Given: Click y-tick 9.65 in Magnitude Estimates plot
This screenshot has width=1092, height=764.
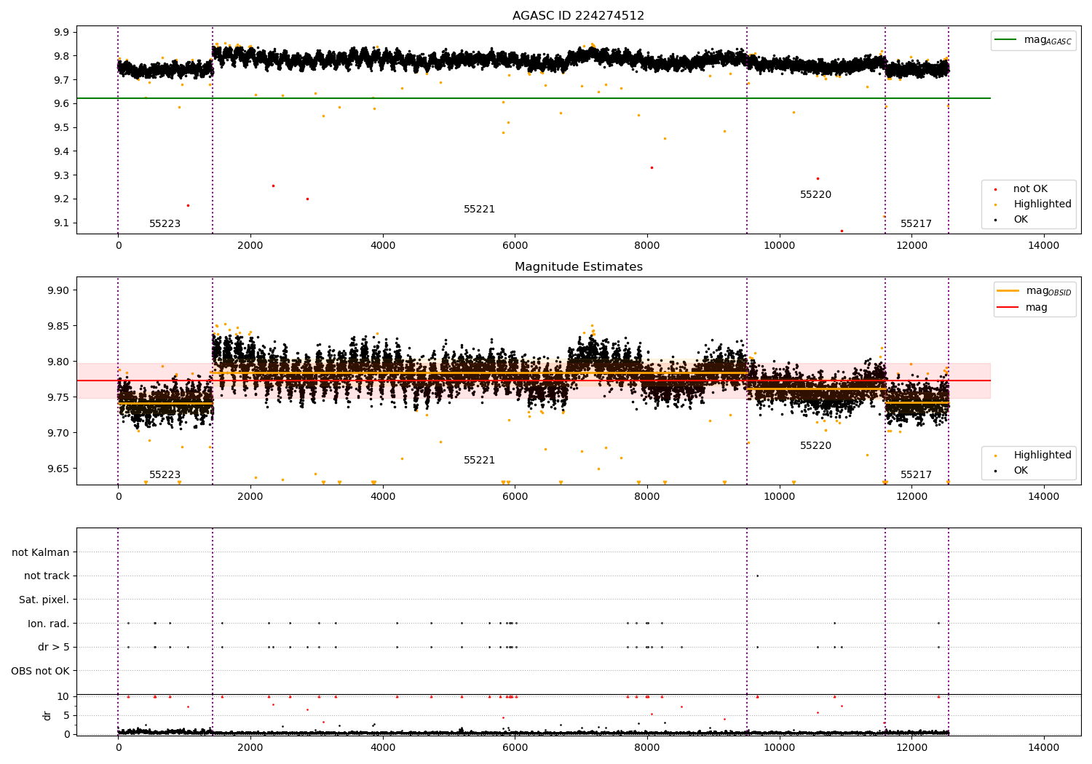Looking at the screenshot, I should 58,469.
